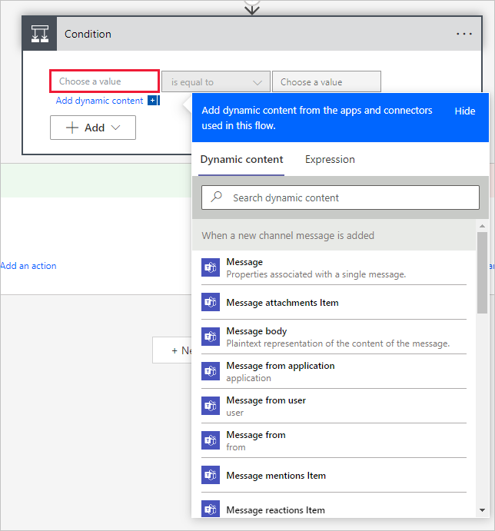Image resolution: width=495 pixels, height=531 pixels.
Task: Expand the Add dropdown button
Action: (93, 128)
